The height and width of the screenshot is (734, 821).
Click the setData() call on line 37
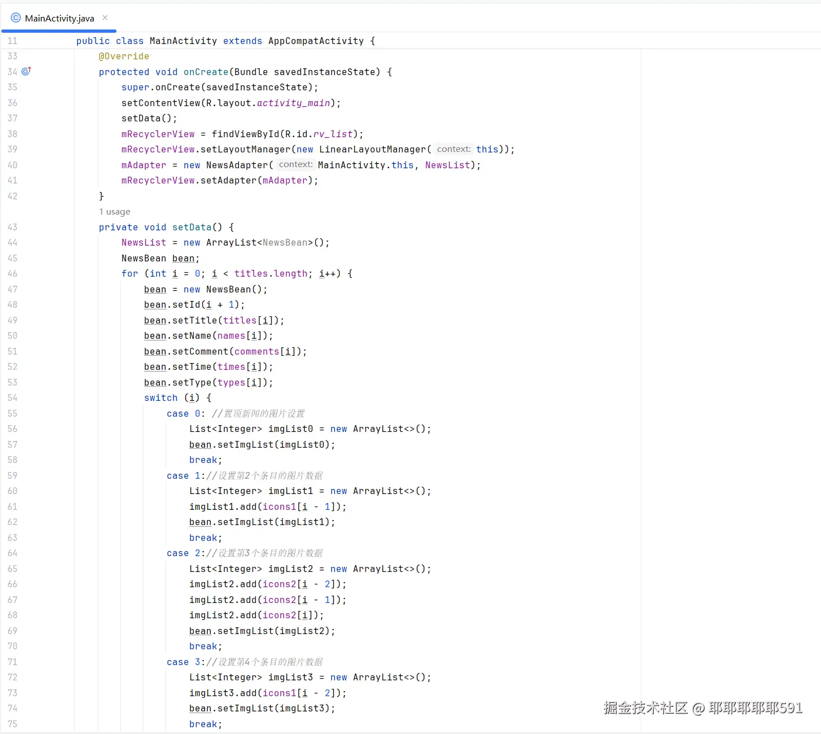(x=149, y=118)
